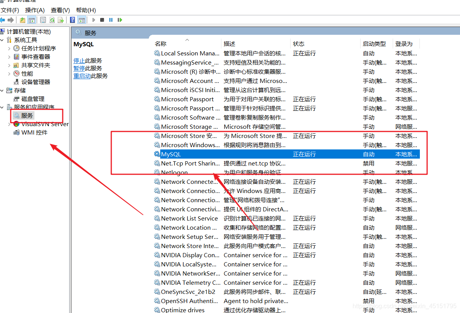Toggle the console tree visibility icon
Image resolution: width=460 pixels, height=313 pixels.
pyautogui.click(x=31, y=20)
